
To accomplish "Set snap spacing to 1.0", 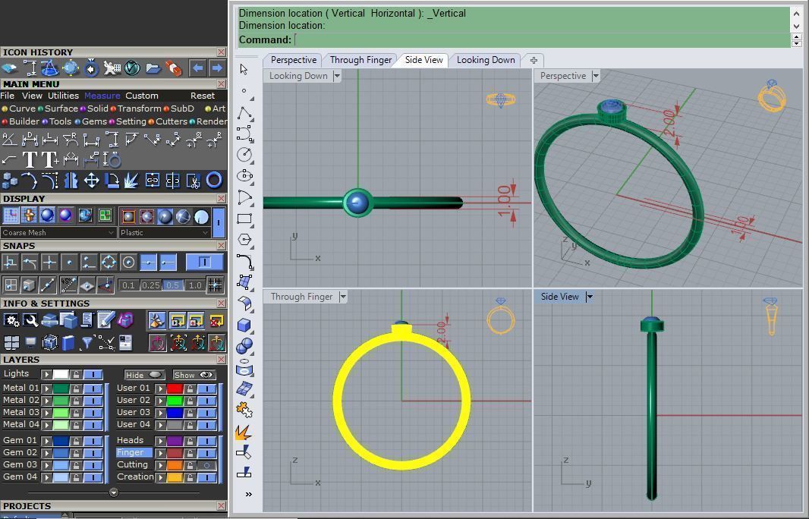I will (x=195, y=285).
